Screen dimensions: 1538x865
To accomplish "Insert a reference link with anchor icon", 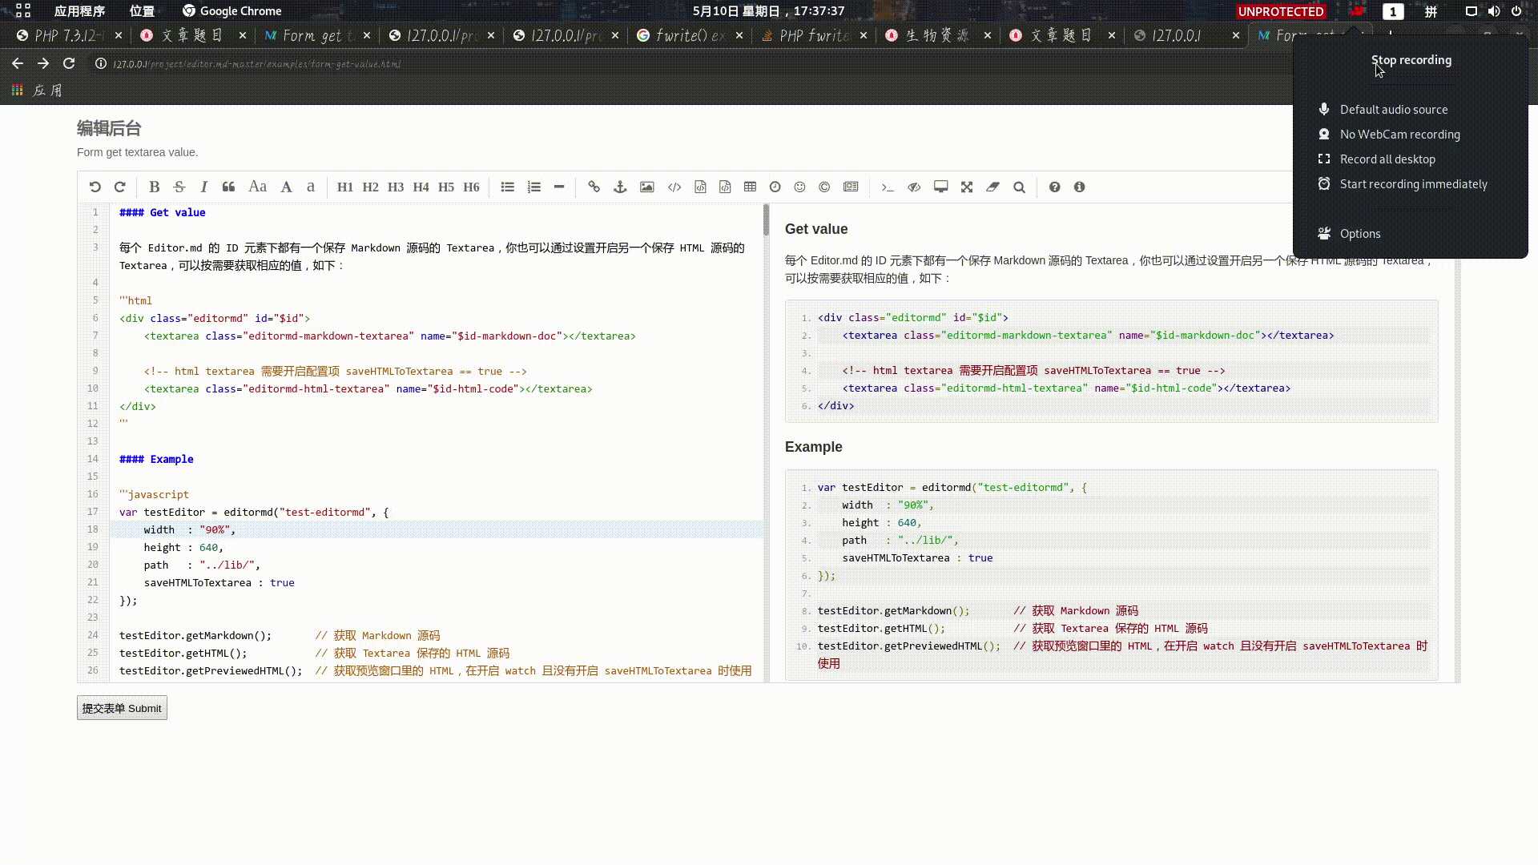I will coord(620,187).
